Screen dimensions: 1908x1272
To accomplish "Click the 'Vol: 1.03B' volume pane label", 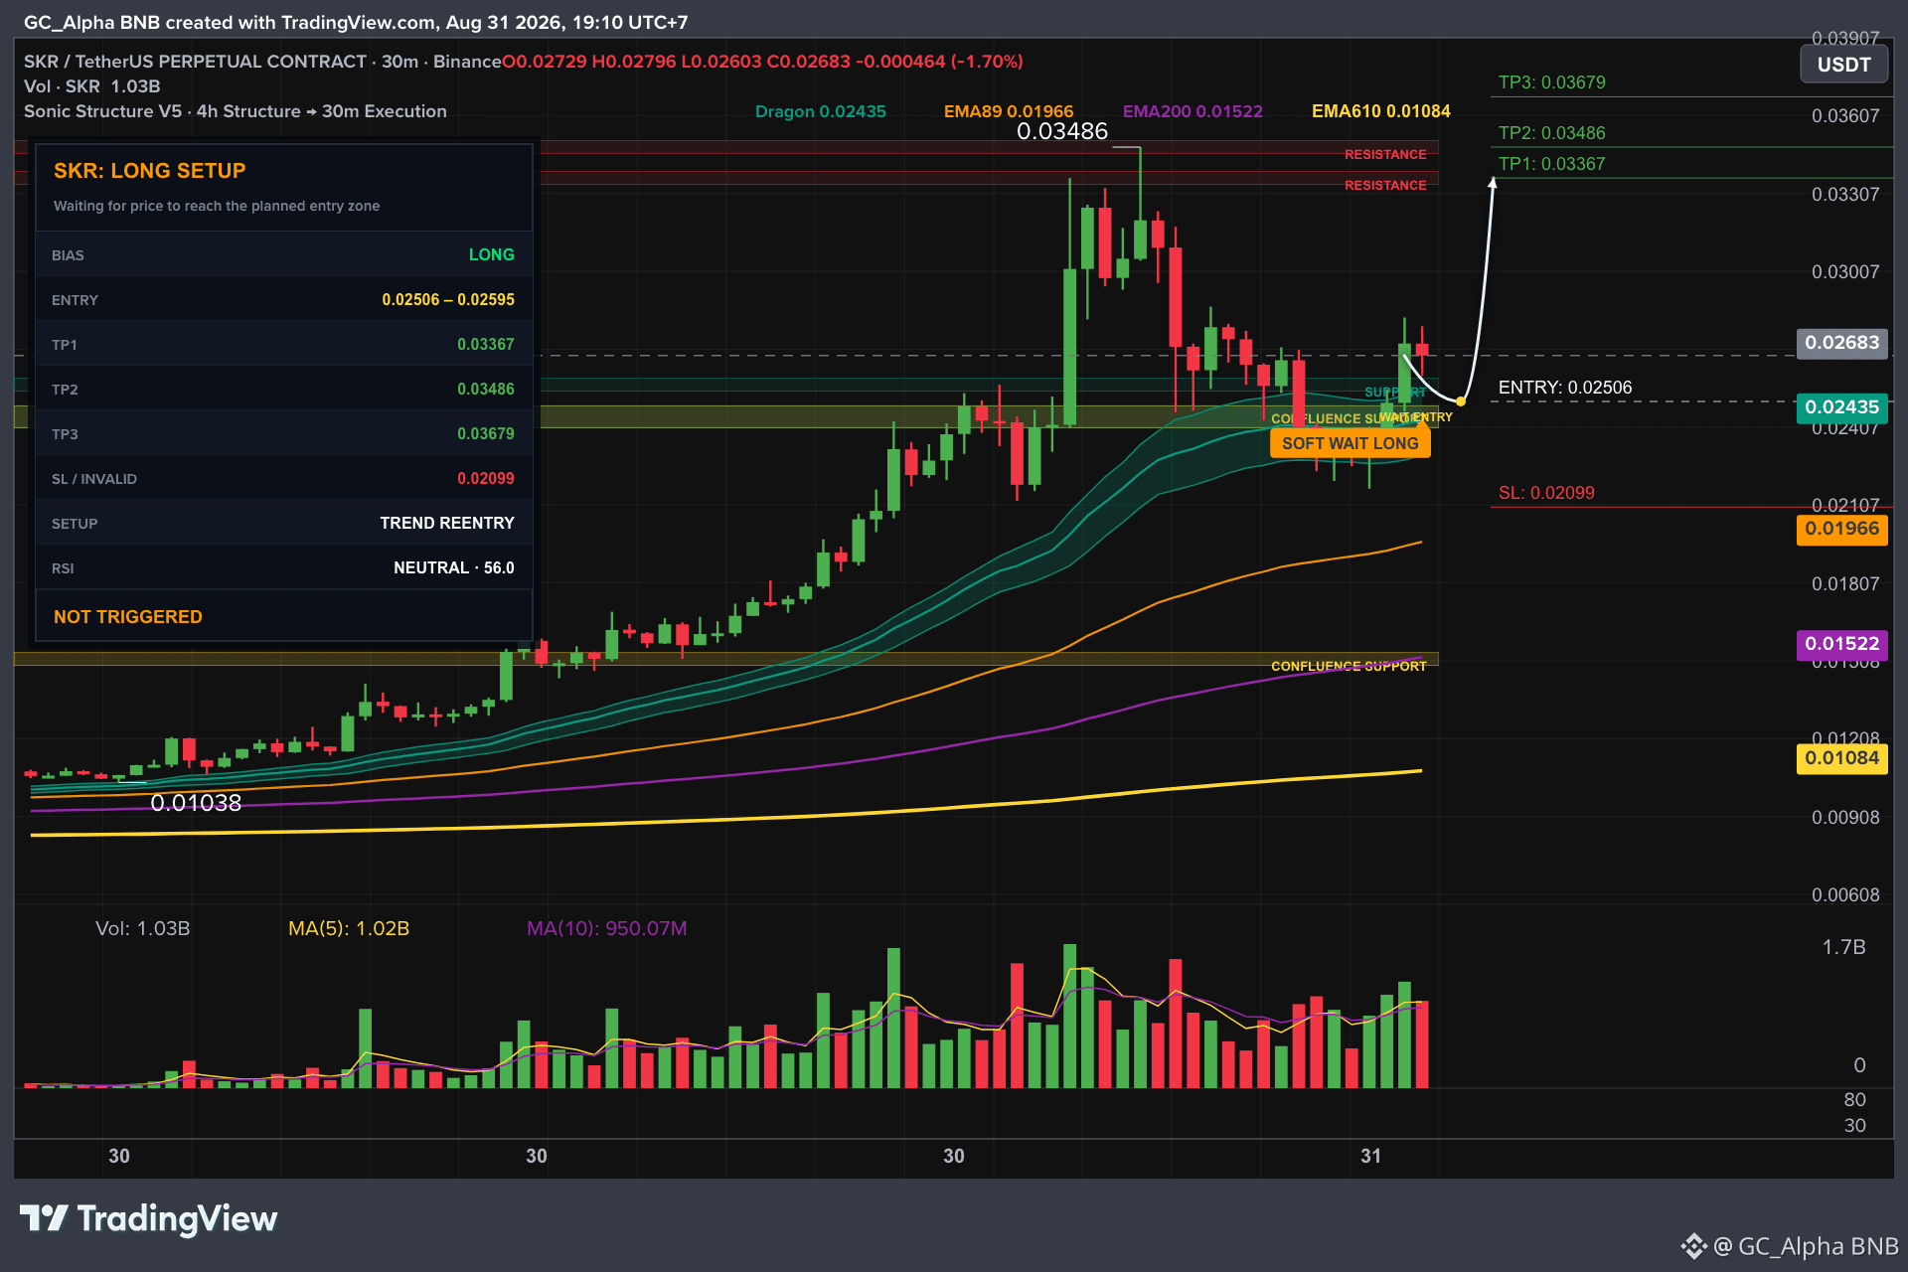I will (x=142, y=928).
